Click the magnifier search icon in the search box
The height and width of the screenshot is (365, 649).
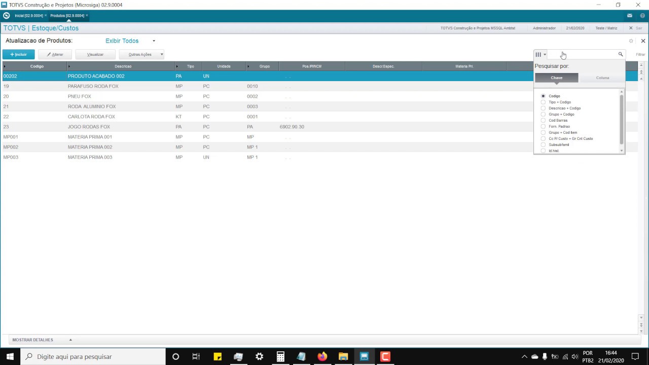620,54
